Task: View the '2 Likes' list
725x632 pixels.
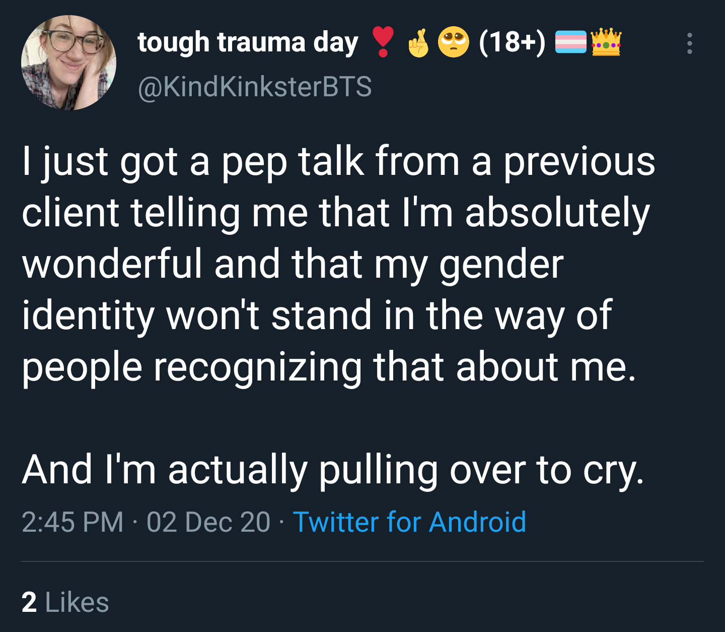Action: pos(65,602)
